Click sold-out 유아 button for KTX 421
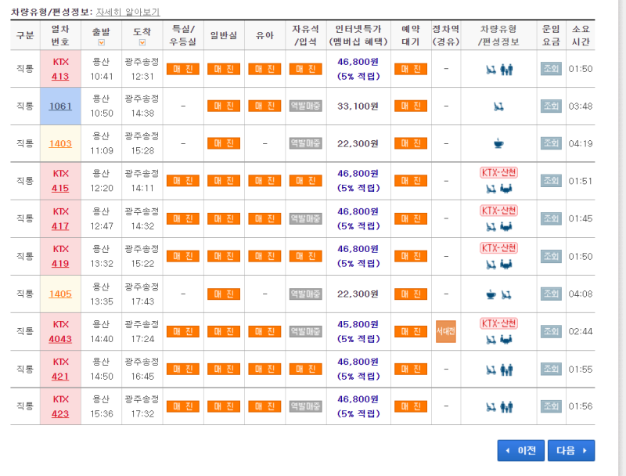Screen dimensions: 626x476 264,369
